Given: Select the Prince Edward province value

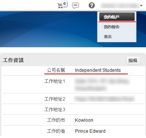Looking at the screenshot, I should [x=90, y=131].
